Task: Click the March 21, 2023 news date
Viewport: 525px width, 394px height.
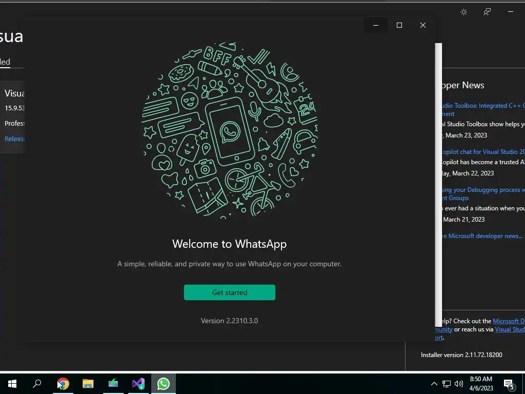Action: coord(463,220)
